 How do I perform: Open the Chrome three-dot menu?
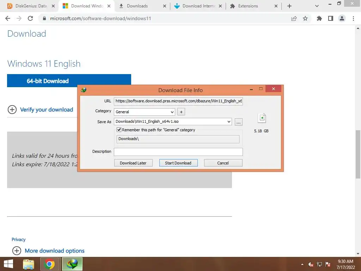tap(353, 18)
